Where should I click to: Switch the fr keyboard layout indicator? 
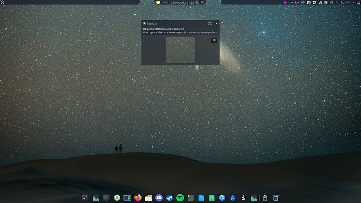(337, 2)
